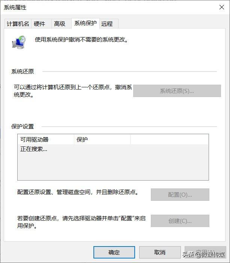Click the 保护设置 section label
The image size is (230, 263).
point(23,127)
